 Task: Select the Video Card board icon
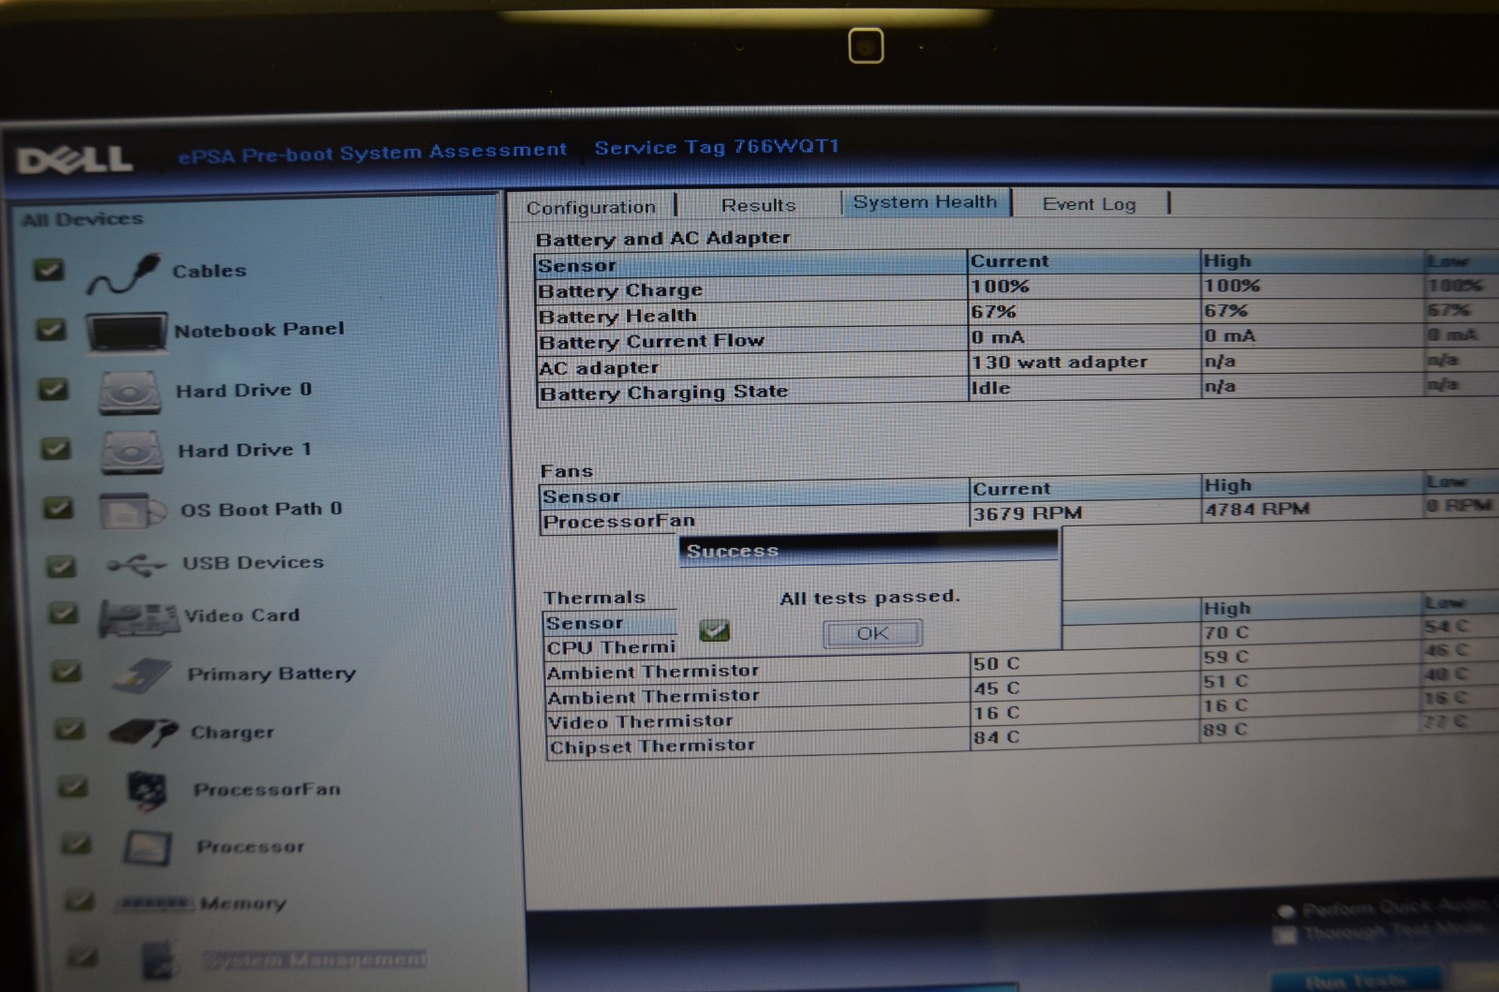[x=139, y=617]
